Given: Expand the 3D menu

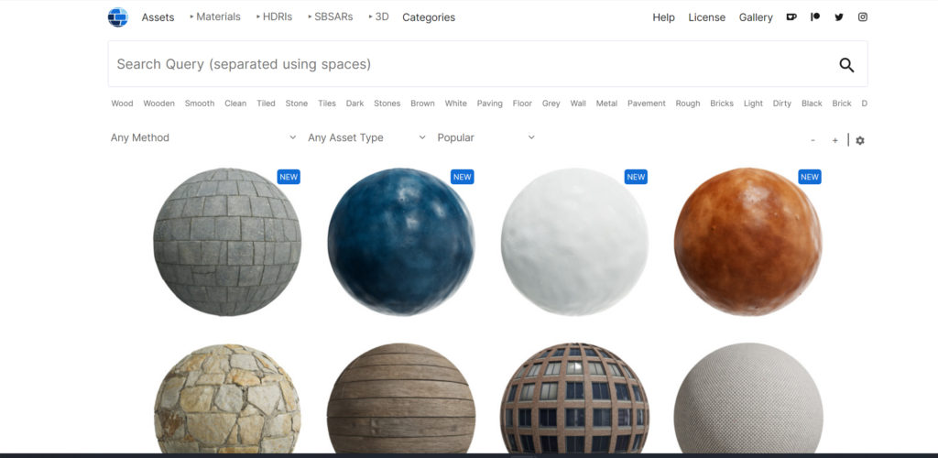Looking at the screenshot, I should pyautogui.click(x=378, y=16).
